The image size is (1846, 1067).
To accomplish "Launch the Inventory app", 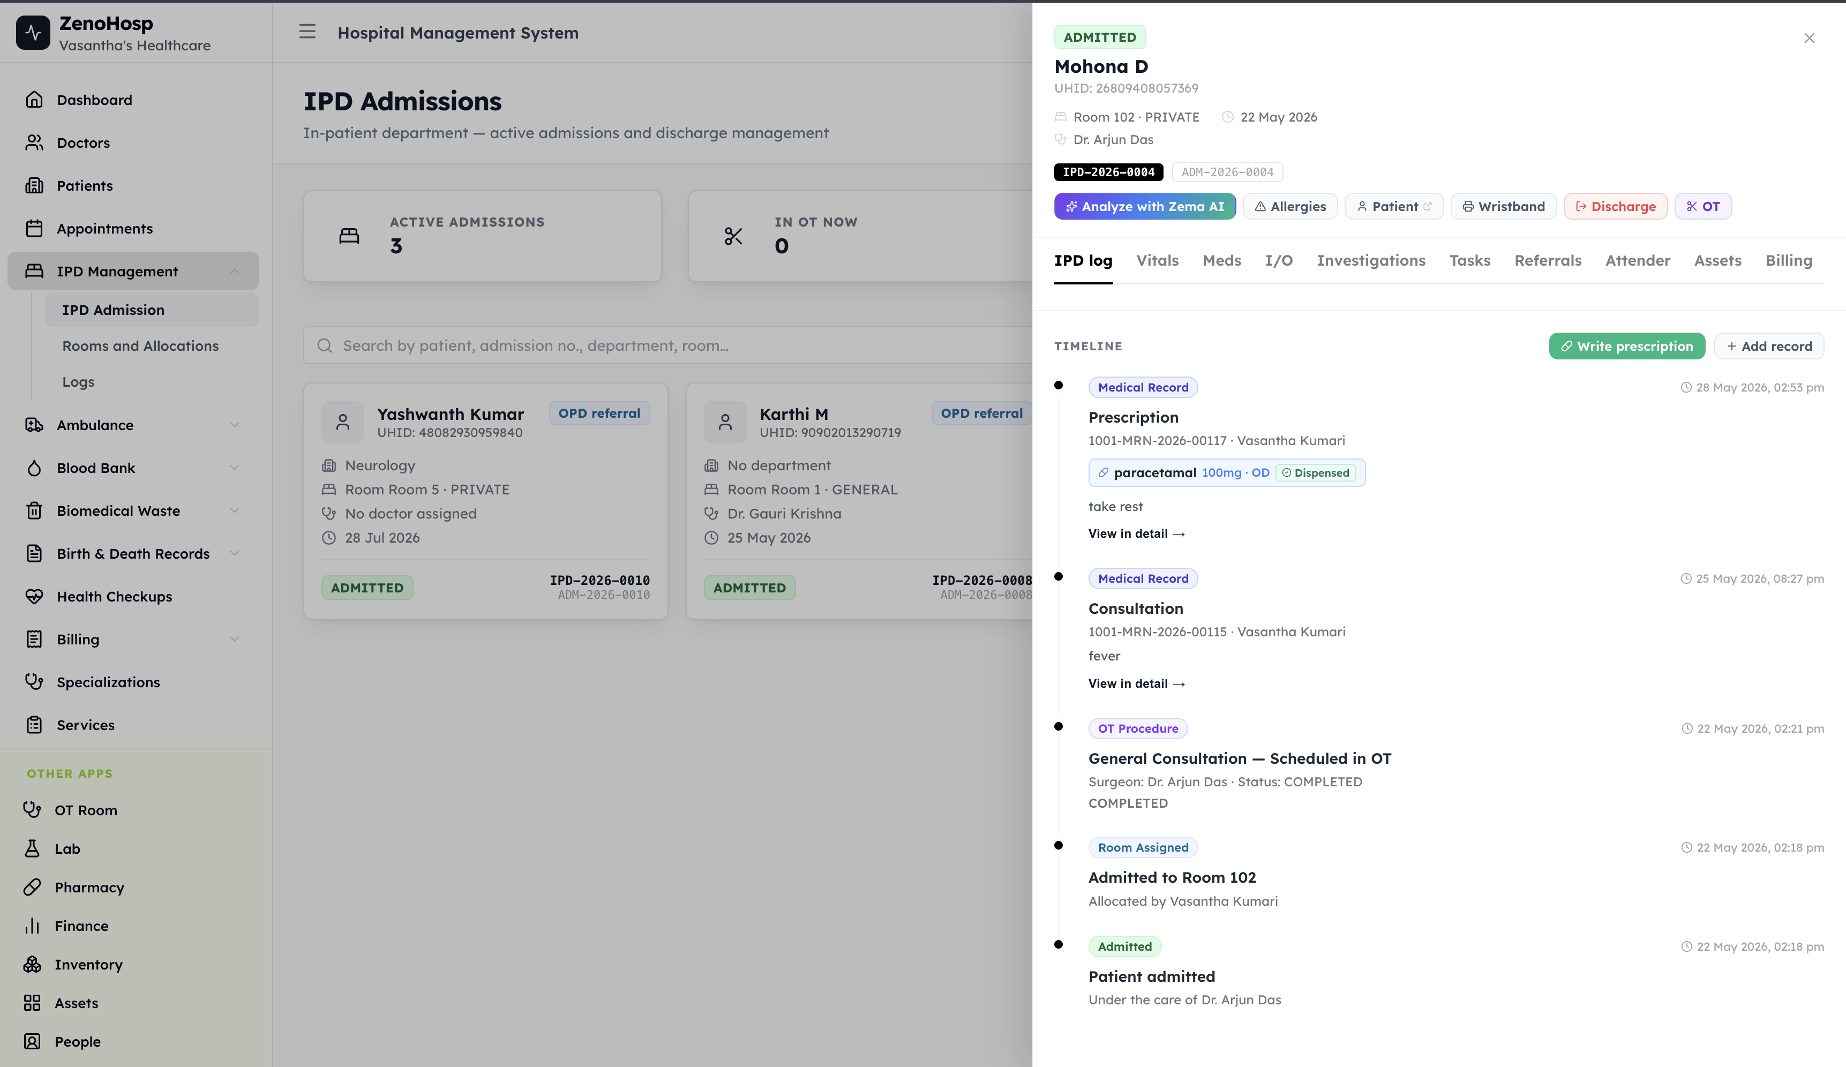I will click(x=88, y=964).
